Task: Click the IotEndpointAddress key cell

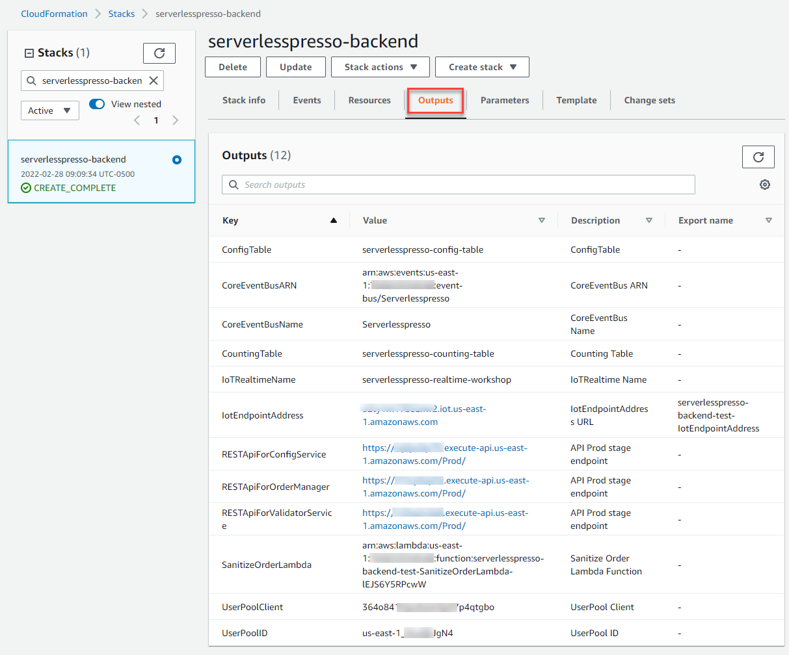Action: click(x=263, y=415)
